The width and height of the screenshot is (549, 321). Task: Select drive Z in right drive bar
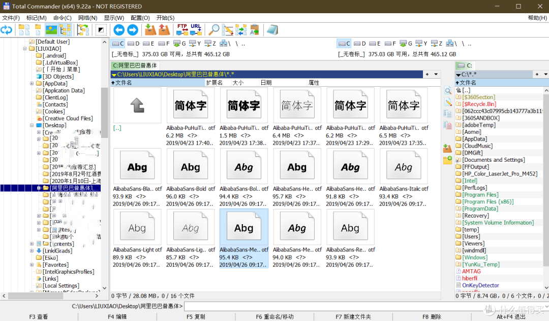(x=437, y=44)
